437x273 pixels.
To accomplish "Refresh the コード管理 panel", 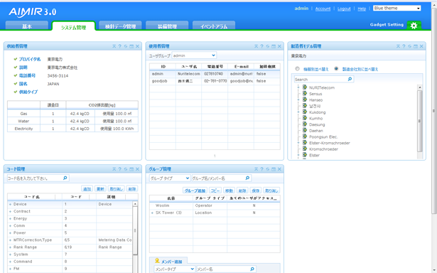I will pos(126,169).
